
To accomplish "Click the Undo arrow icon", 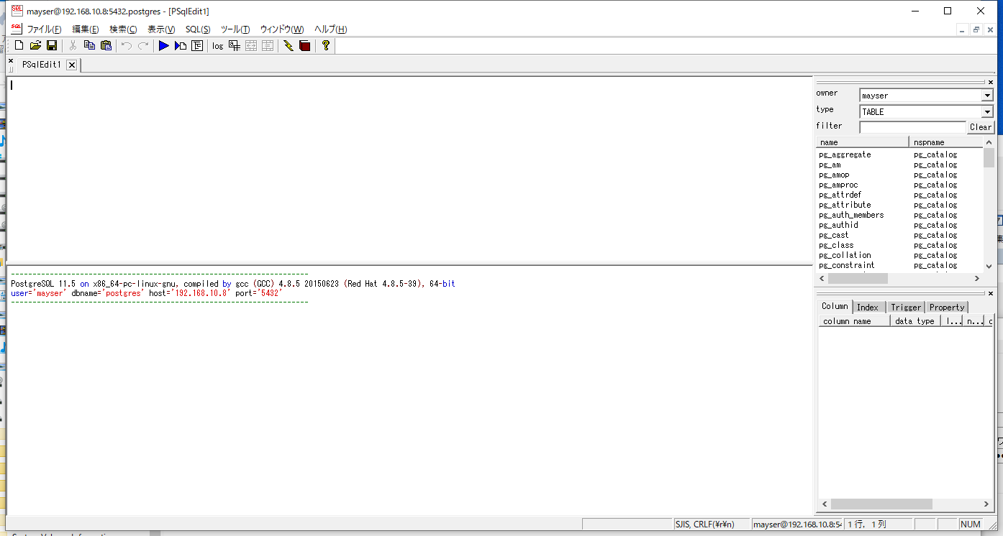I will (x=127, y=45).
